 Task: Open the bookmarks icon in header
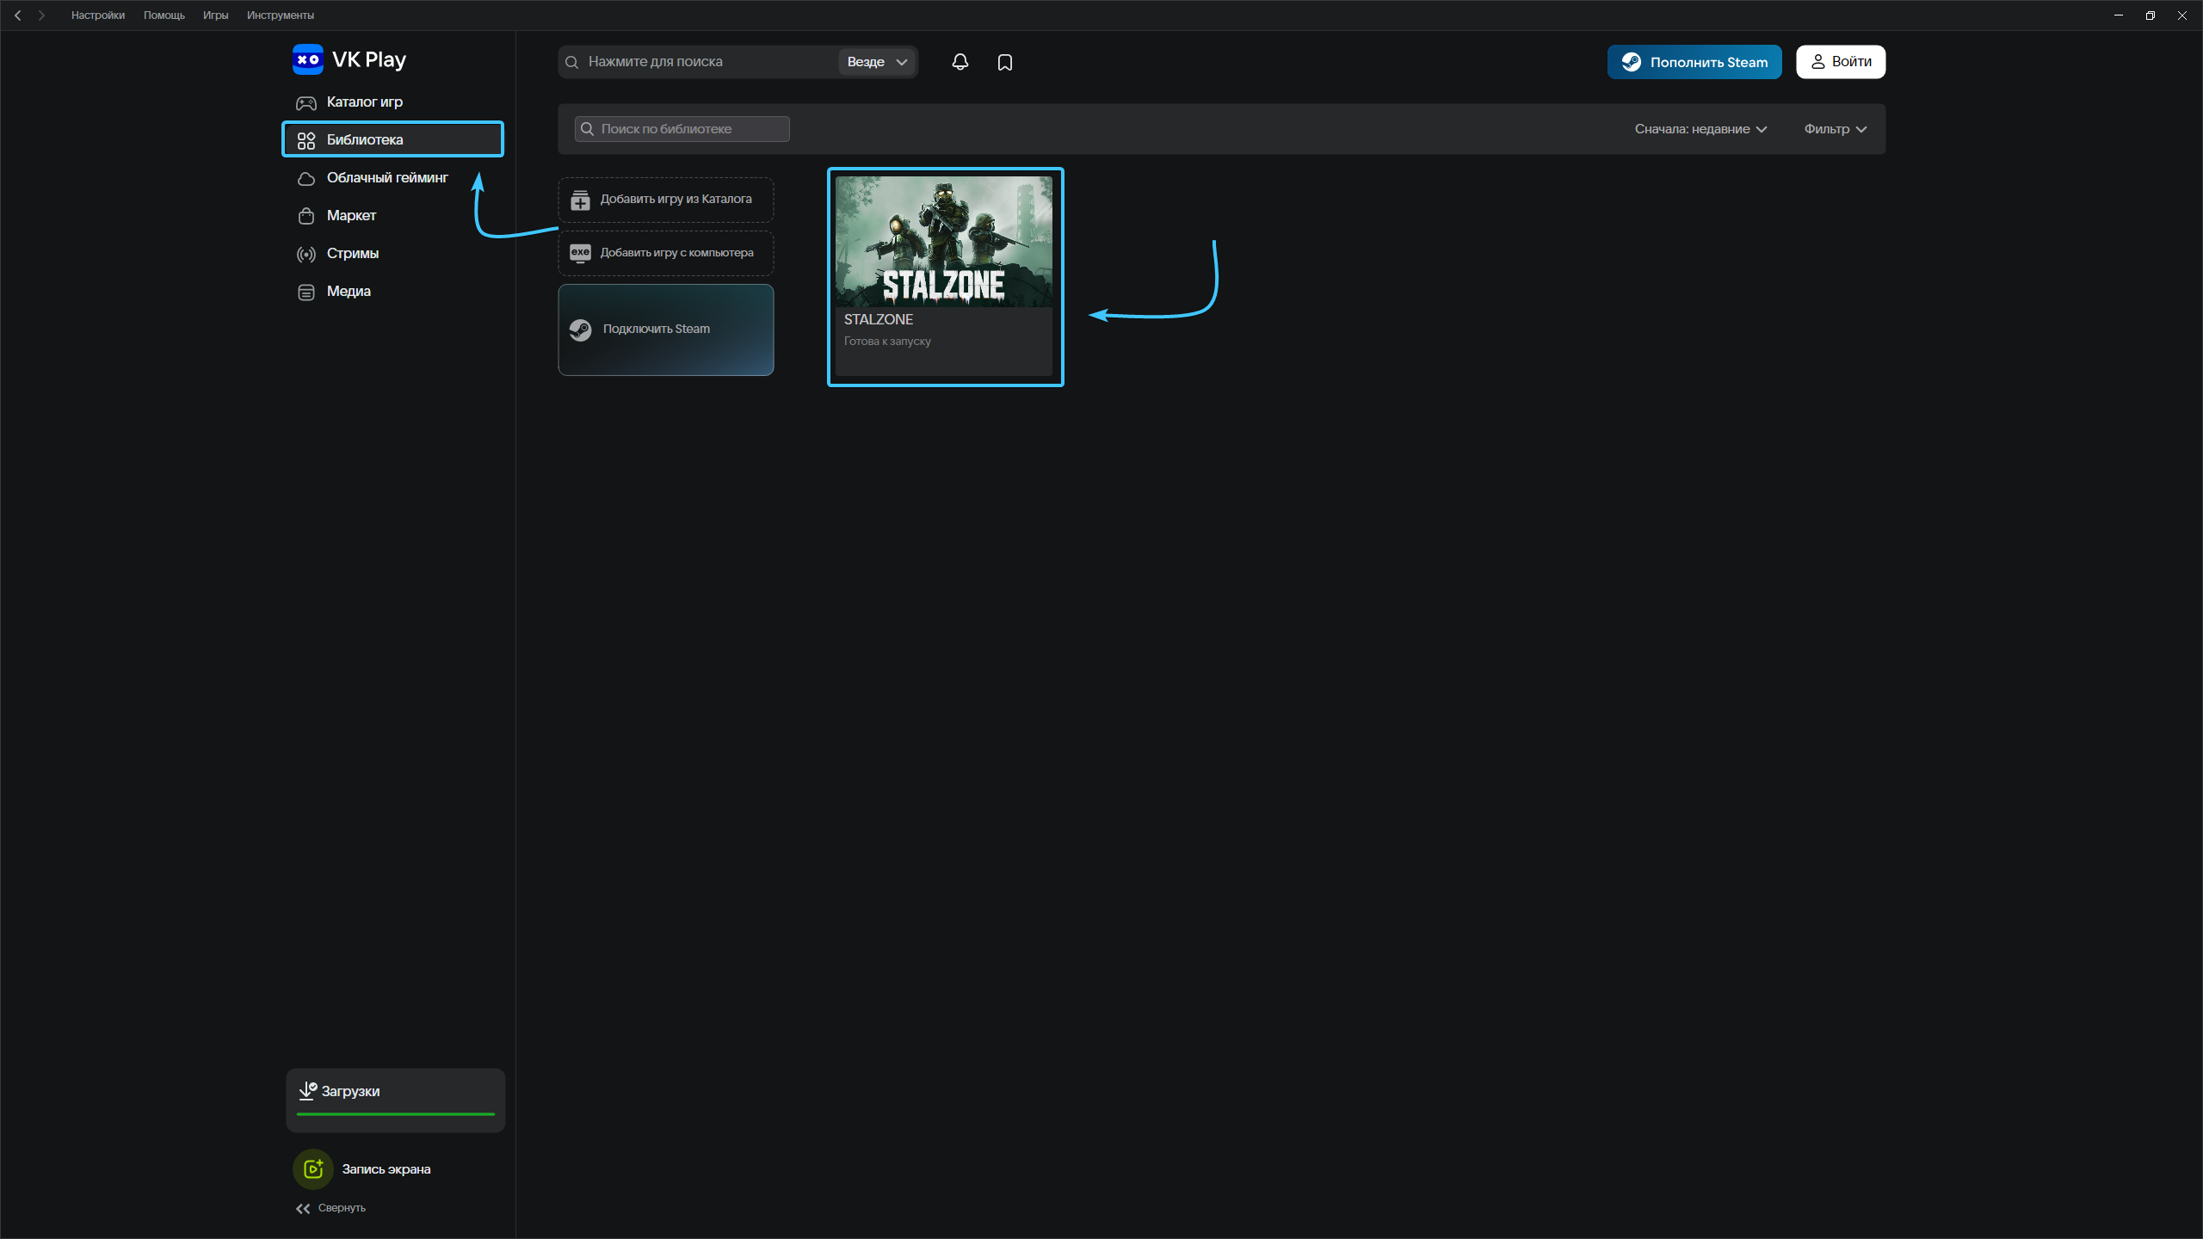click(1005, 62)
